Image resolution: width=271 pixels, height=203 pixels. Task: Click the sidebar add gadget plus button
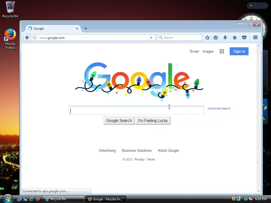click(251, 6)
